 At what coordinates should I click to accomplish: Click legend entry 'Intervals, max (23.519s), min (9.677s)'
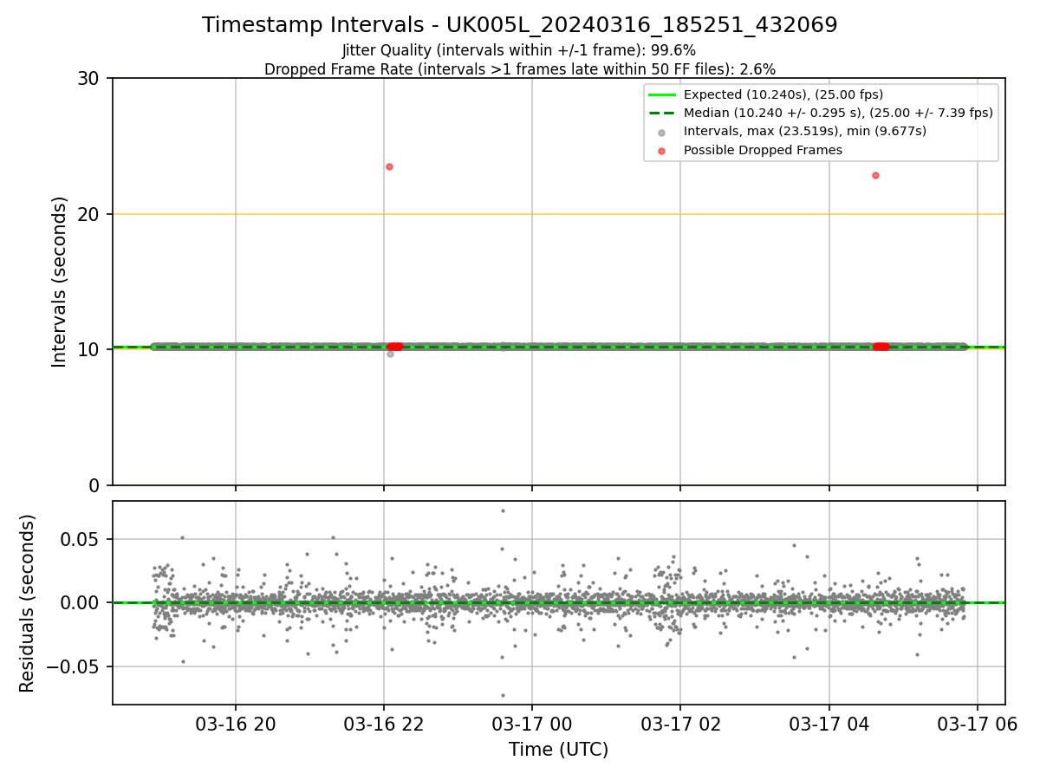[805, 131]
